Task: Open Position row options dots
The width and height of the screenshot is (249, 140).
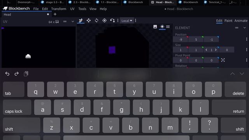Action: point(247,39)
